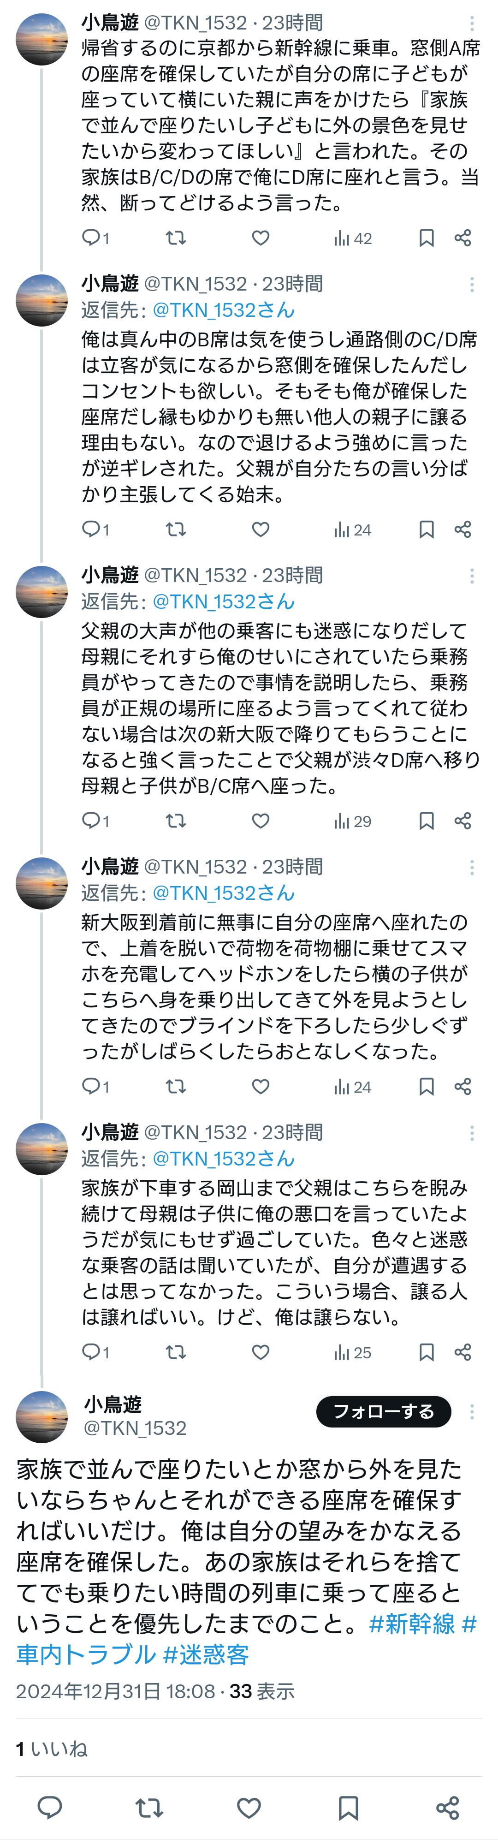The image size is (498, 1844).
Task: Open more options on 25-view tweet's header
Action: tap(472, 1132)
